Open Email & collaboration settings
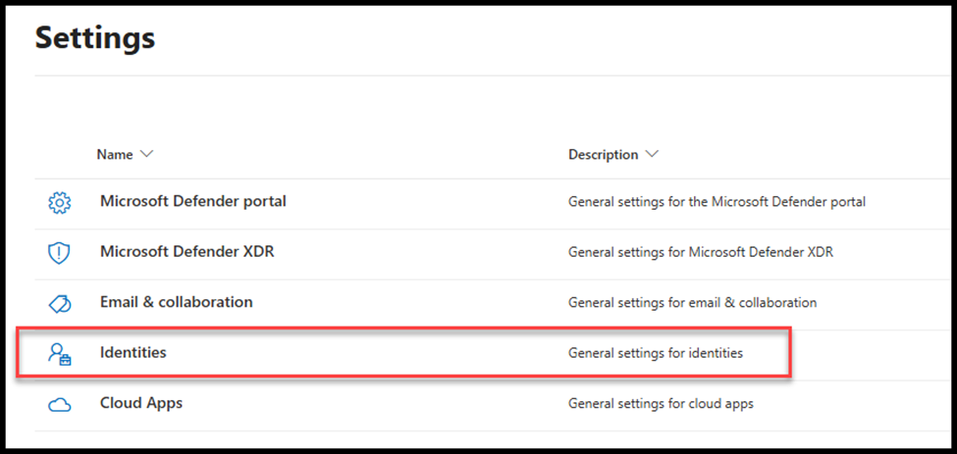This screenshot has height=454, width=957. click(176, 302)
